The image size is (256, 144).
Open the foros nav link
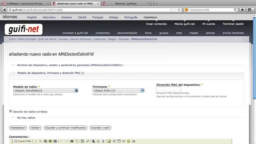(148, 33)
